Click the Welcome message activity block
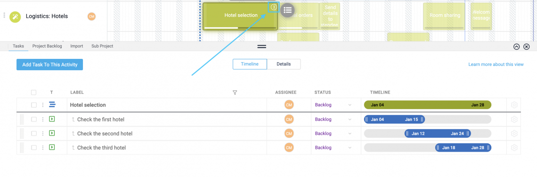This screenshot has height=177, width=537. (481, 16)
